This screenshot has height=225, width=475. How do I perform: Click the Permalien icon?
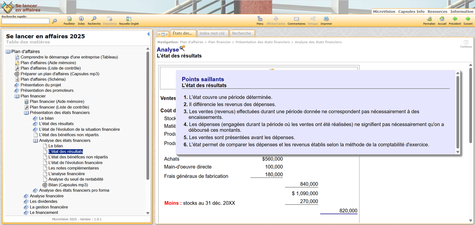429,19
